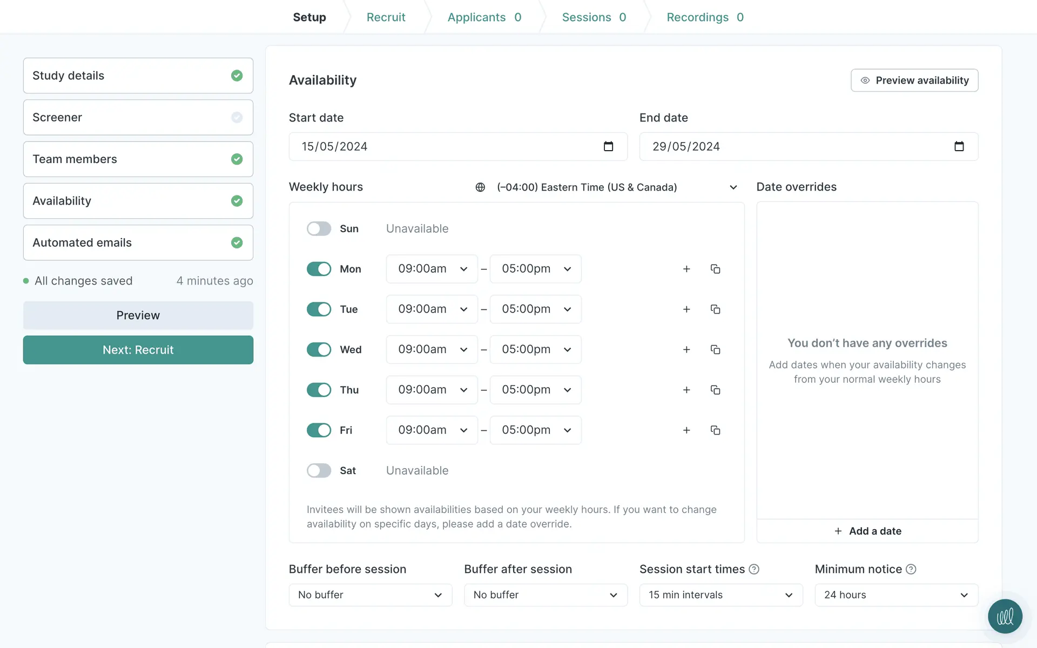Viewport: 1037px width, 648px height.
Task: Add a time slot to Thursday
Action: [686, 390]
